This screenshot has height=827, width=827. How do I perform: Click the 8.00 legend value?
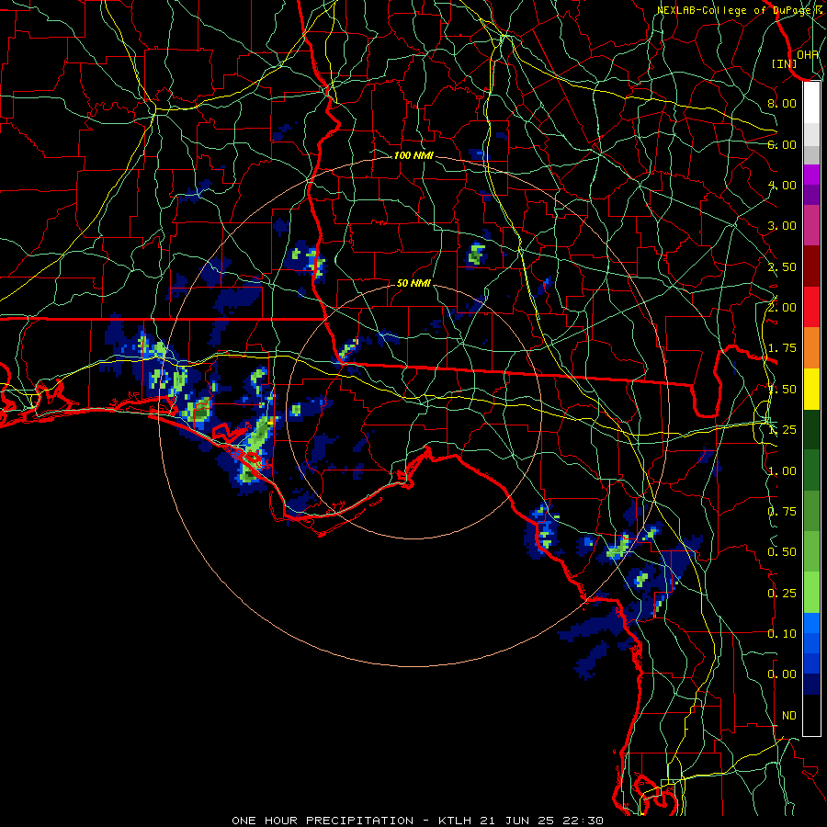pyautogui.click(x=782, y=103)
